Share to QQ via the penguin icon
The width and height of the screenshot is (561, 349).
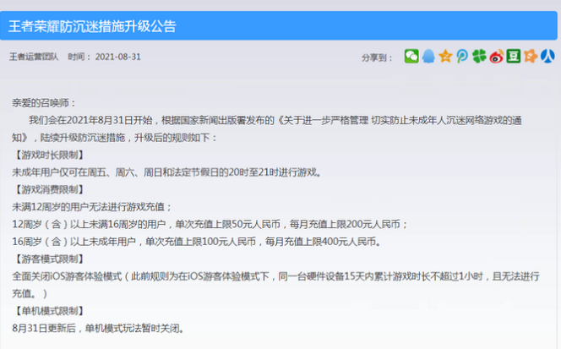pos(428,57)
